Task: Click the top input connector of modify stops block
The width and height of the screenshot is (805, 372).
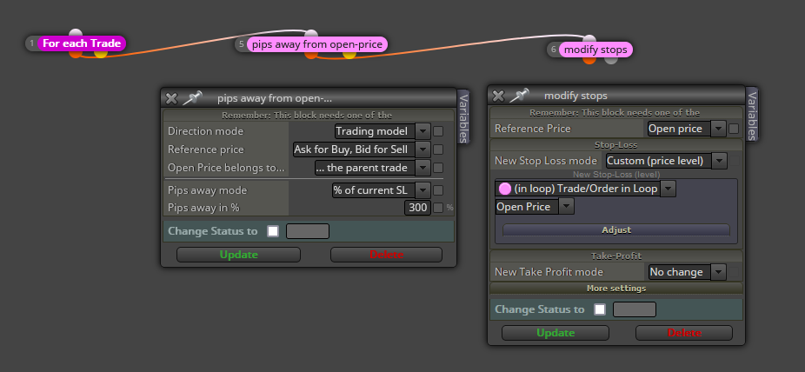Action: coord(589,40)
